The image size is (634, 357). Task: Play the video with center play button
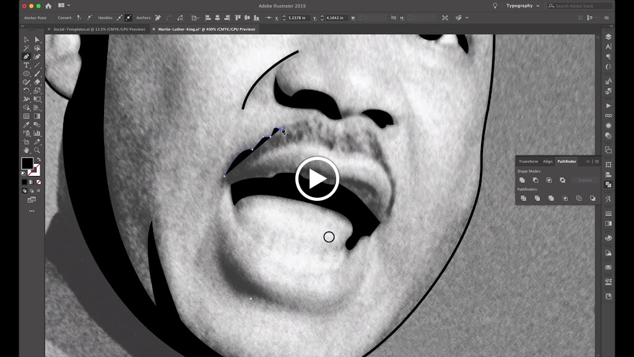(317, 178)
